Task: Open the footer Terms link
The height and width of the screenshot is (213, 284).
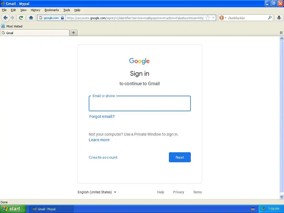Action: (197, 192)
